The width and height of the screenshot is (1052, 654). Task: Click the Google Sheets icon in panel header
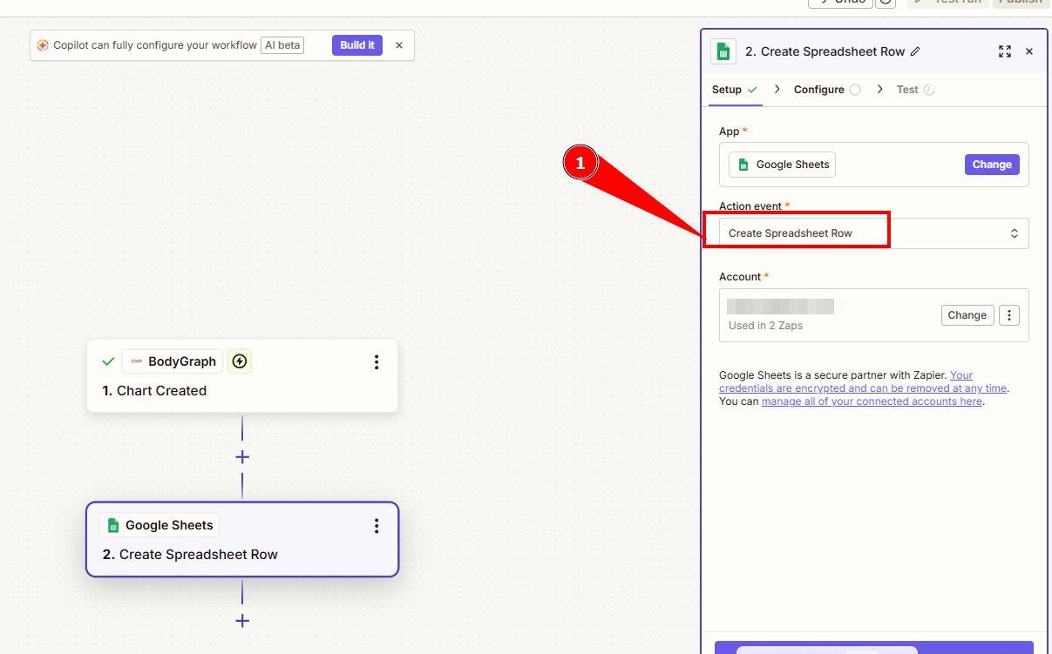pos(723,51)
